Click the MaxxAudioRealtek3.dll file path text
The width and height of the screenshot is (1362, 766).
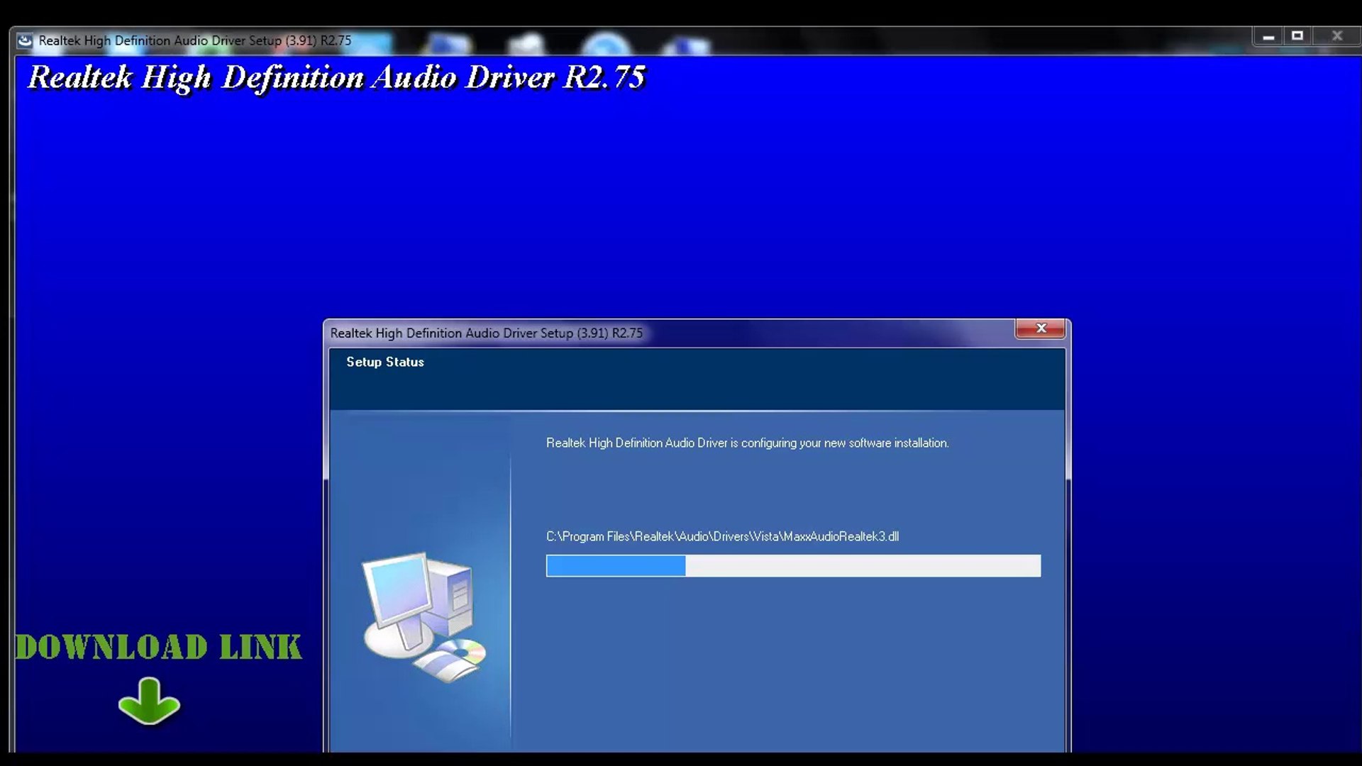[722, 537]
